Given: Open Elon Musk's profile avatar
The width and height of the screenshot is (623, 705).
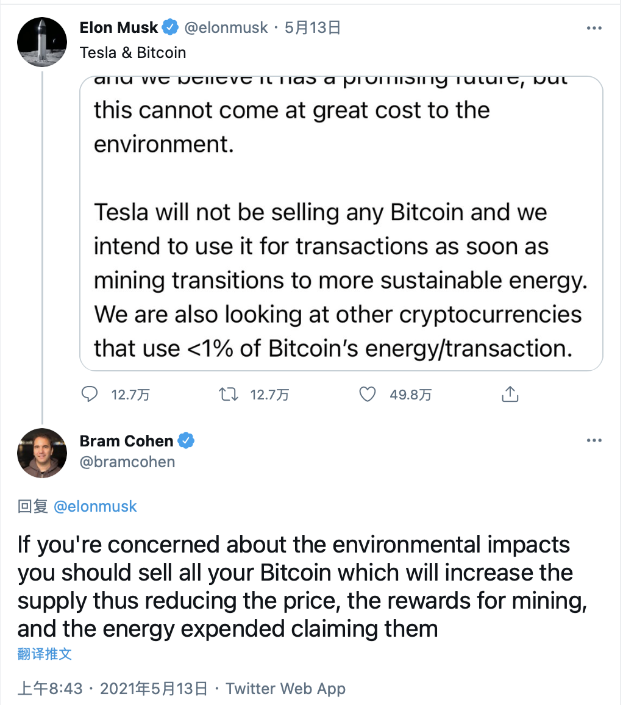Looking at the screenshot, I should tap(41, 41).
